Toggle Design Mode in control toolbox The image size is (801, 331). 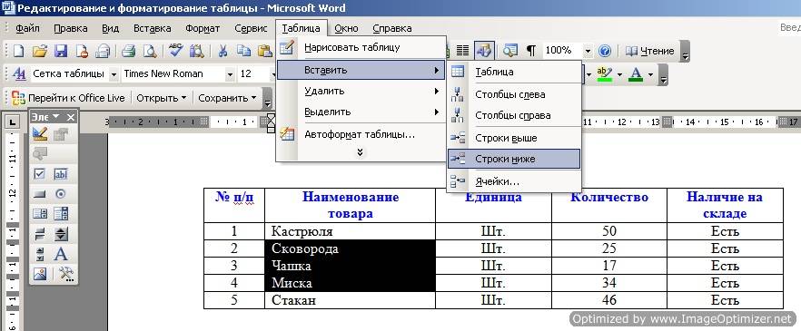coord(40,134)
